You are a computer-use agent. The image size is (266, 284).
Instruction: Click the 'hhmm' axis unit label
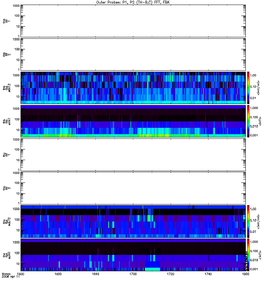[6, 274]
